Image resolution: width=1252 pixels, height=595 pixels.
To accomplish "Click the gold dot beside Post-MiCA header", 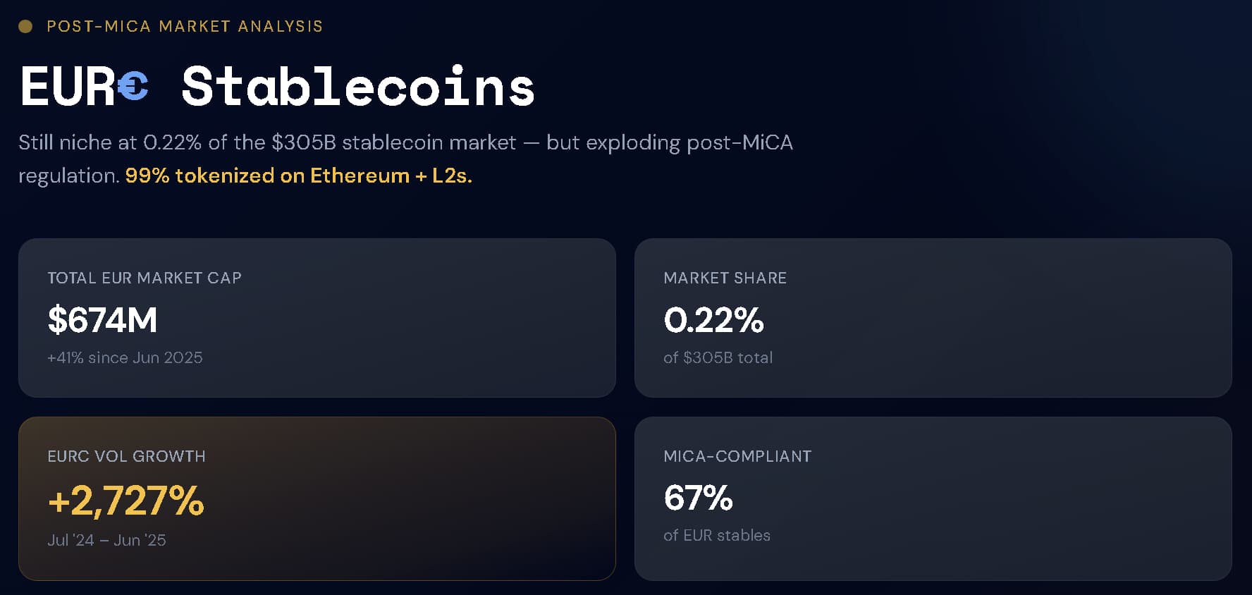I will [x=25, y=27].
